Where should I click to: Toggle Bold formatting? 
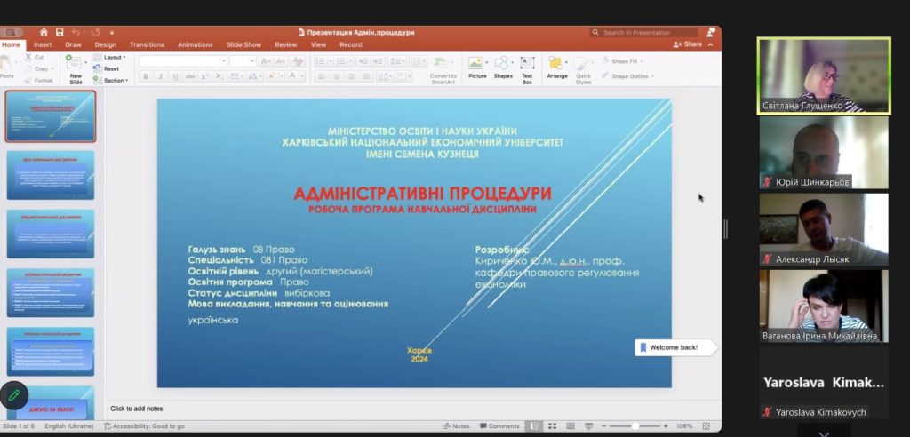(146, 76)
